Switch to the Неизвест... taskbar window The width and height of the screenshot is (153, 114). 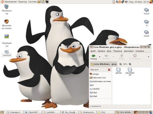click(15, 112)
